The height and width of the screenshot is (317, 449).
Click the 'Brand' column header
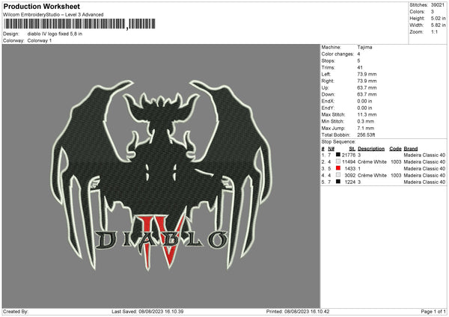[x=411, y=149]
